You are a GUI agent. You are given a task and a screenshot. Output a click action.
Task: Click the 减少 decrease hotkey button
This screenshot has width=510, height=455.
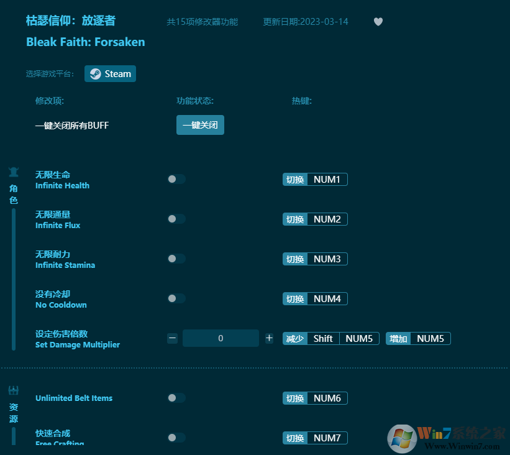pos(295,338)
